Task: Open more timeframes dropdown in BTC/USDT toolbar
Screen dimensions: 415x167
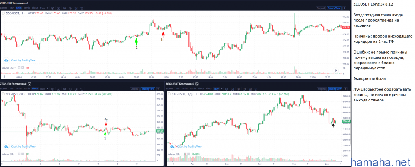Action: click(x=221, y=89)
